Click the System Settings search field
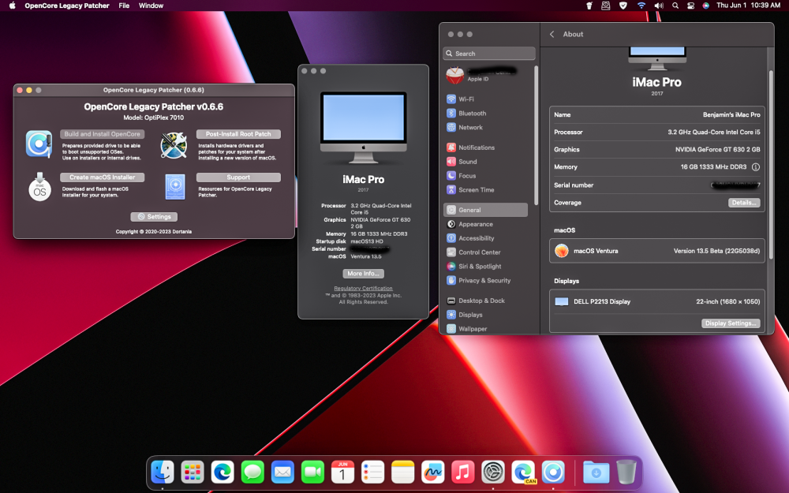The width and height of the screenshot is (789, 493). point(489,54)
